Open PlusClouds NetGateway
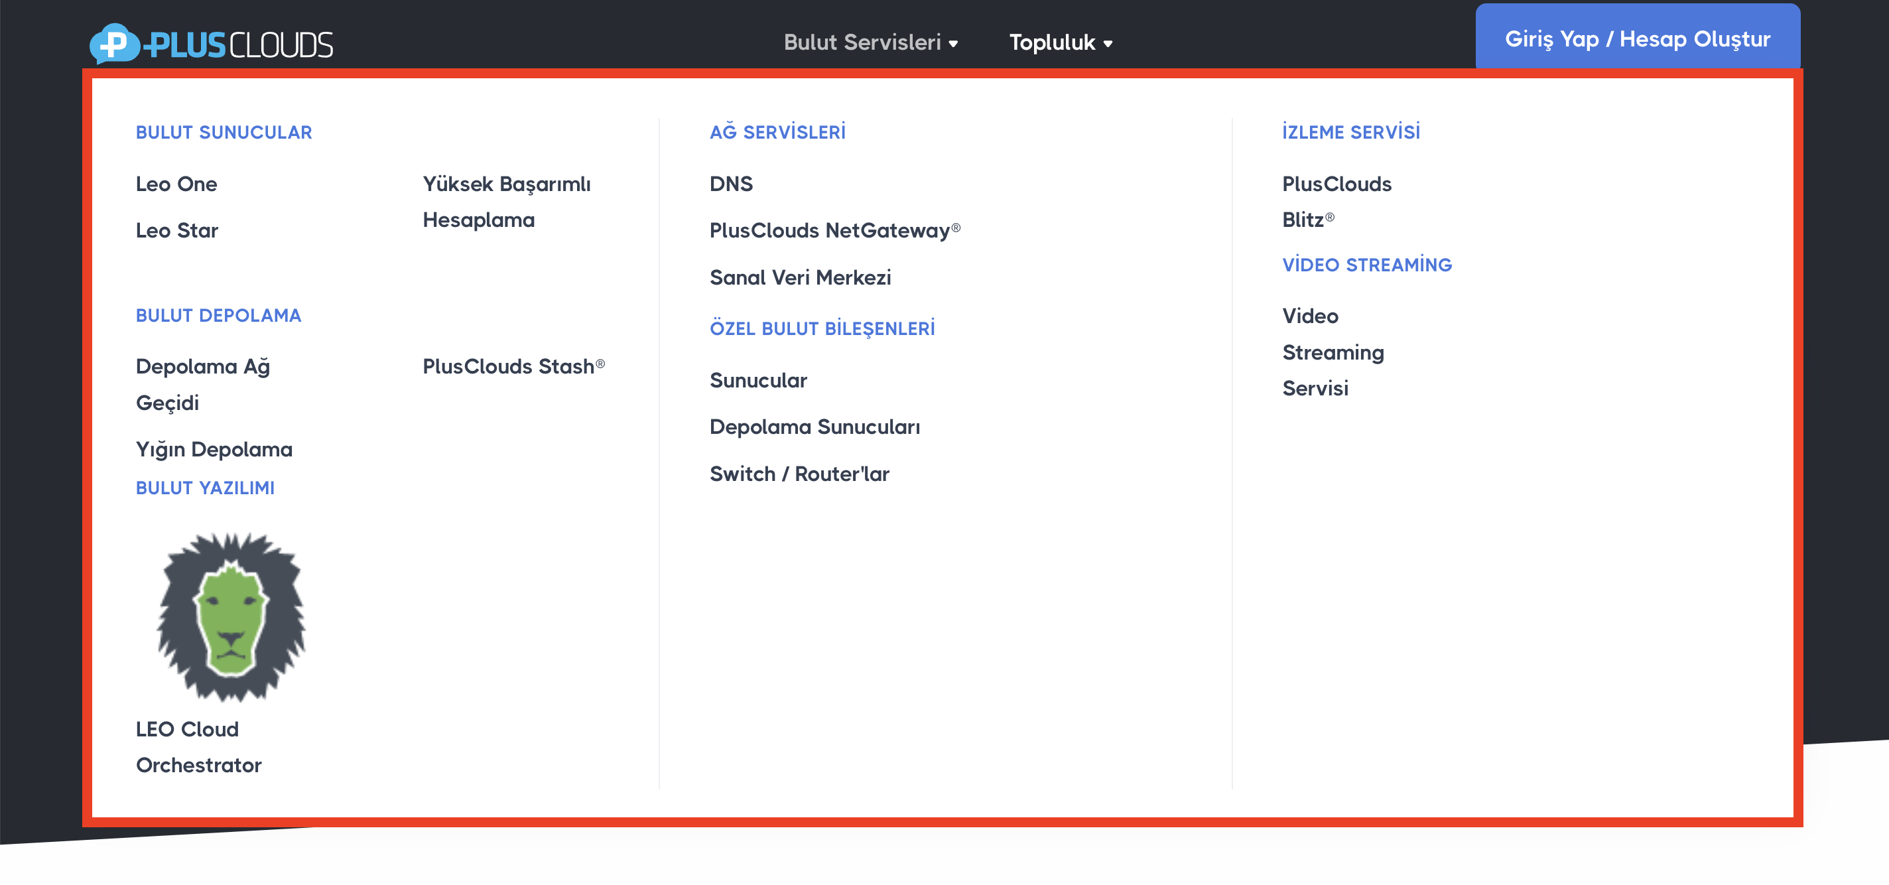This screenshot has width=1889, height=885. (834, 230)
